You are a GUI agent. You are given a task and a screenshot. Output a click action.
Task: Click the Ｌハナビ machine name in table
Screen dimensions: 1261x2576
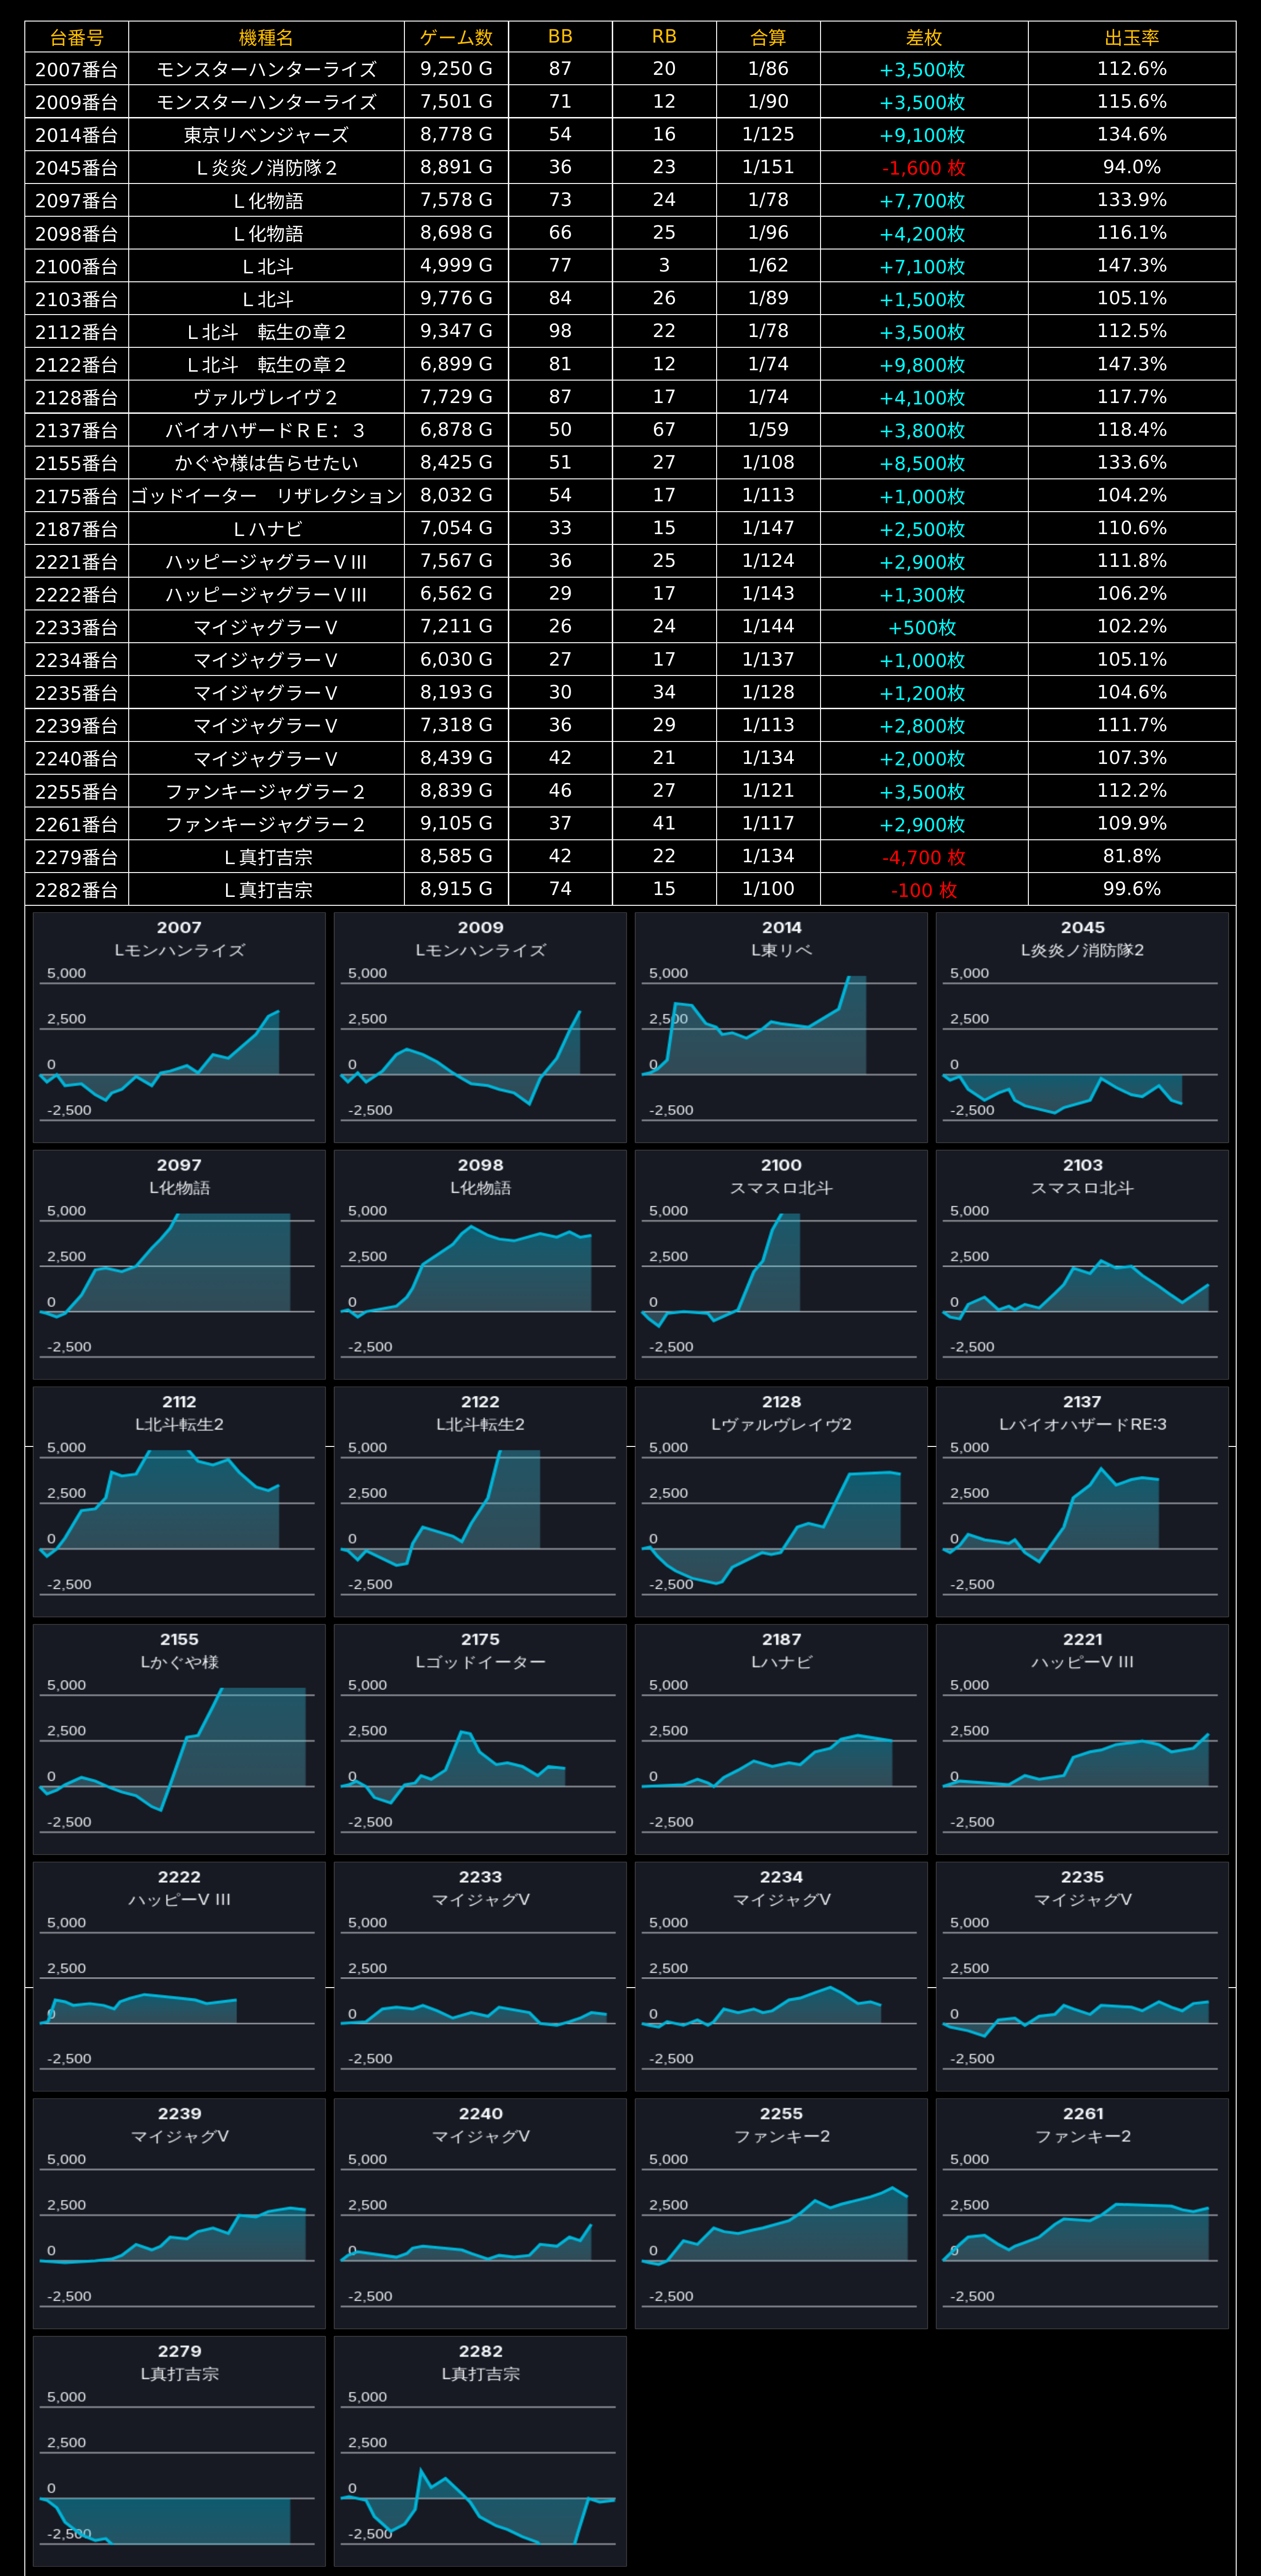267,528
